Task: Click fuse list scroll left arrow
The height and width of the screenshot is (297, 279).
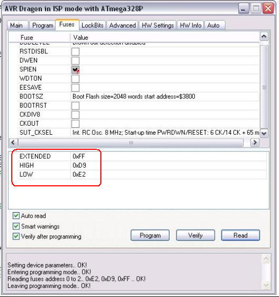Action: click(13, 142)
